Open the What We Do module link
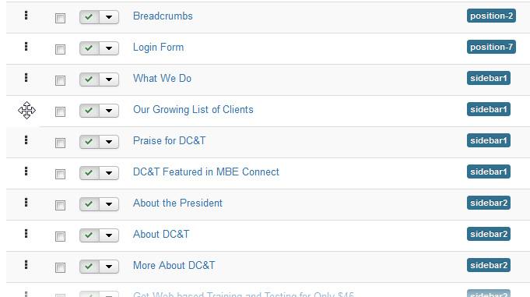 (x=162, y=78)
